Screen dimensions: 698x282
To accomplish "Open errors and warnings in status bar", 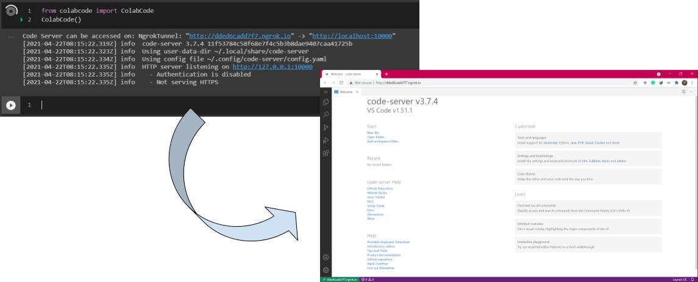I will pos(368,280).
